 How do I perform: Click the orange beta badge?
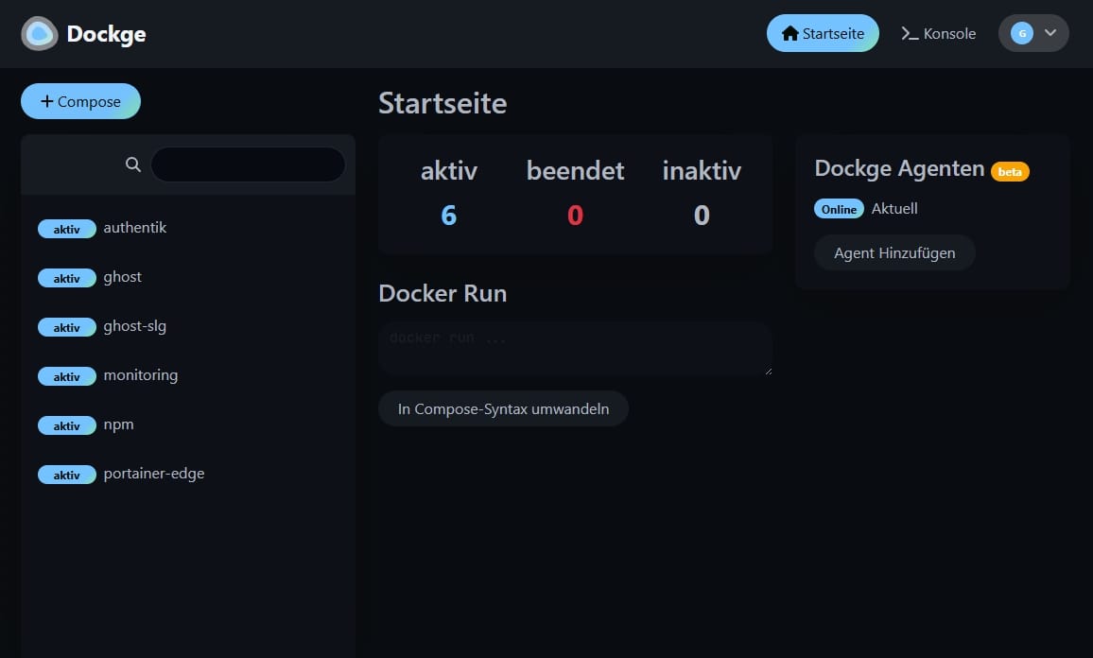pyautogui.click(x=1010, y=171)
